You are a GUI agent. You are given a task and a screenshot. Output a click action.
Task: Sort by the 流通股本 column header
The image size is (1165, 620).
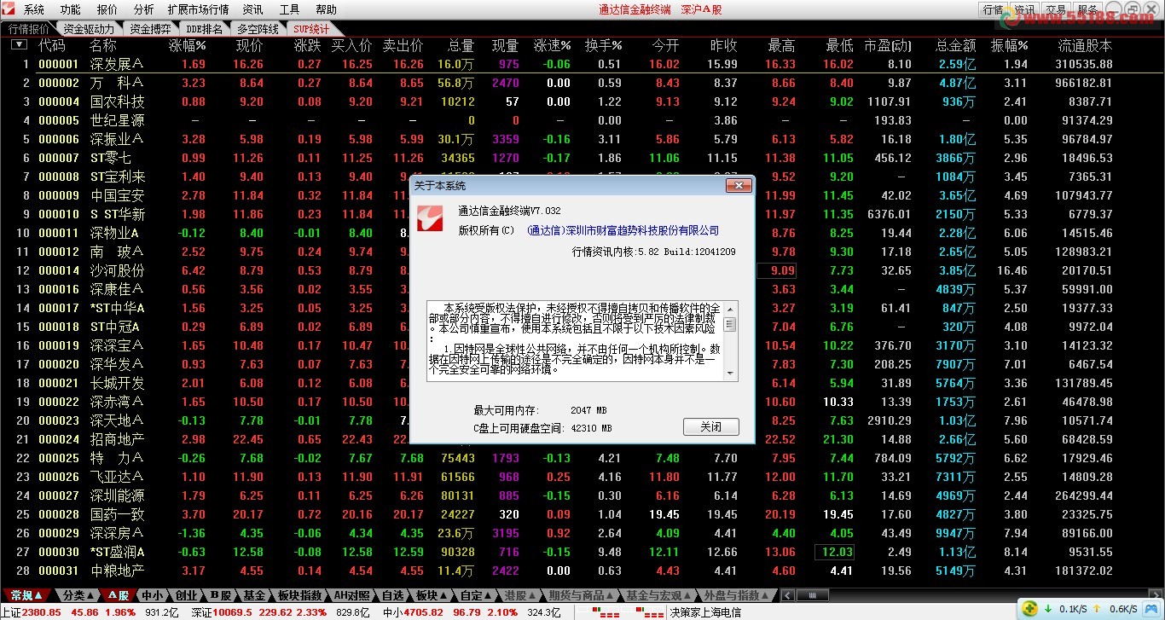coord(1085,45)
